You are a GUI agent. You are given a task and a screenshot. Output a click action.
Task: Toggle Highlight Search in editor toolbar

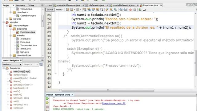coord(98,10)
